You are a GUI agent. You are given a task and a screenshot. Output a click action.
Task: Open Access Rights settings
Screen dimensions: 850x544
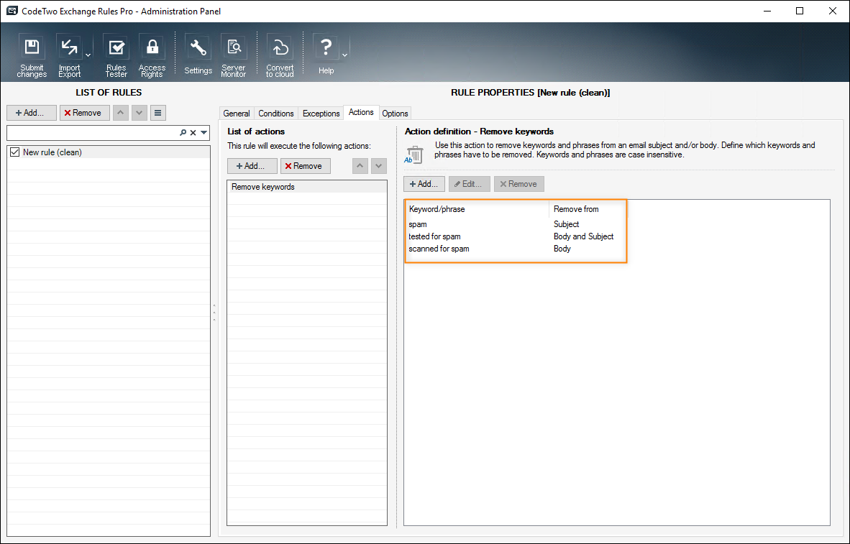point(152,56)
